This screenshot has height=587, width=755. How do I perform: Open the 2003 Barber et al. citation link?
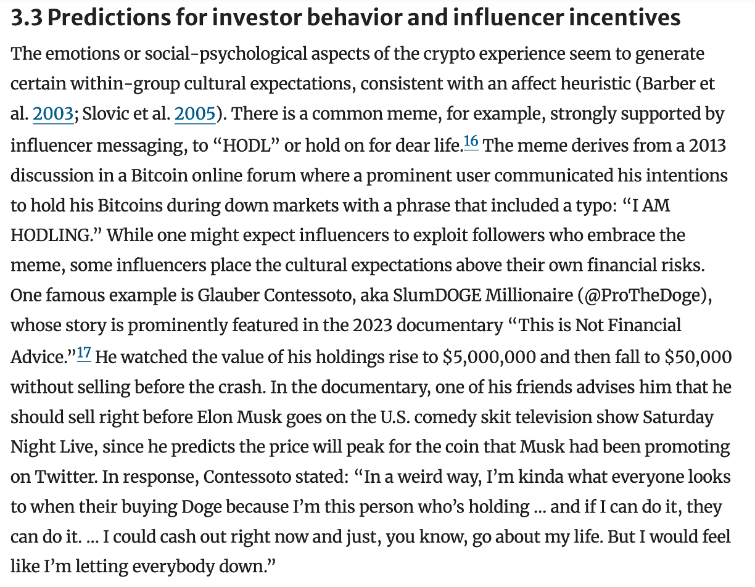[52, 114]
